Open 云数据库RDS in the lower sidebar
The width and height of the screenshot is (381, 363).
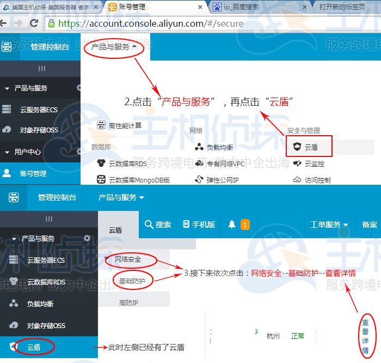click(46, 282)
